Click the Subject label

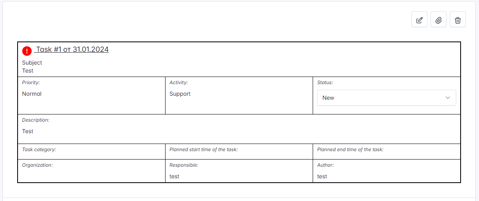(32, 63)
